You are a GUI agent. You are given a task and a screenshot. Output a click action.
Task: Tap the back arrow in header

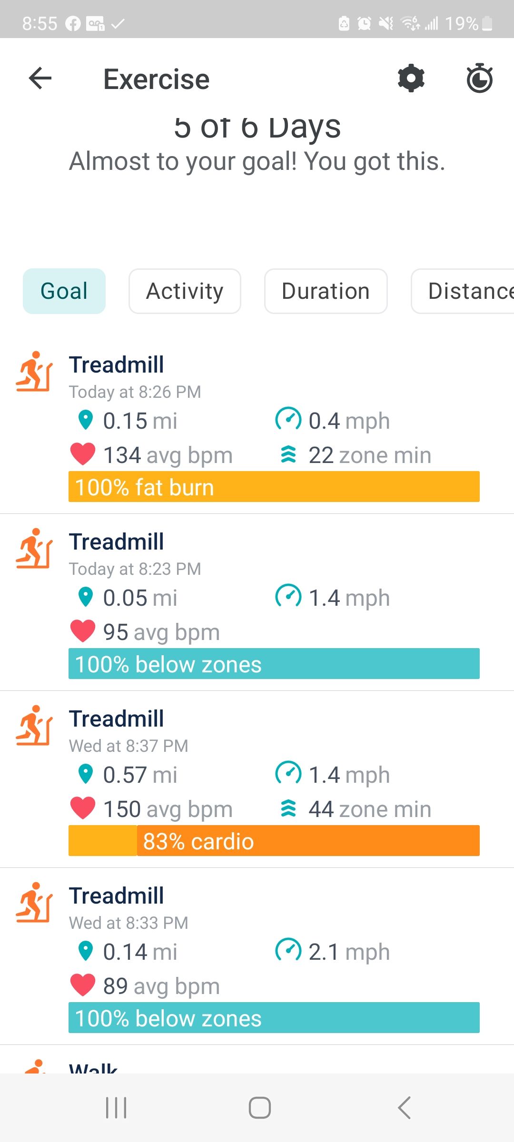[40, 79]
